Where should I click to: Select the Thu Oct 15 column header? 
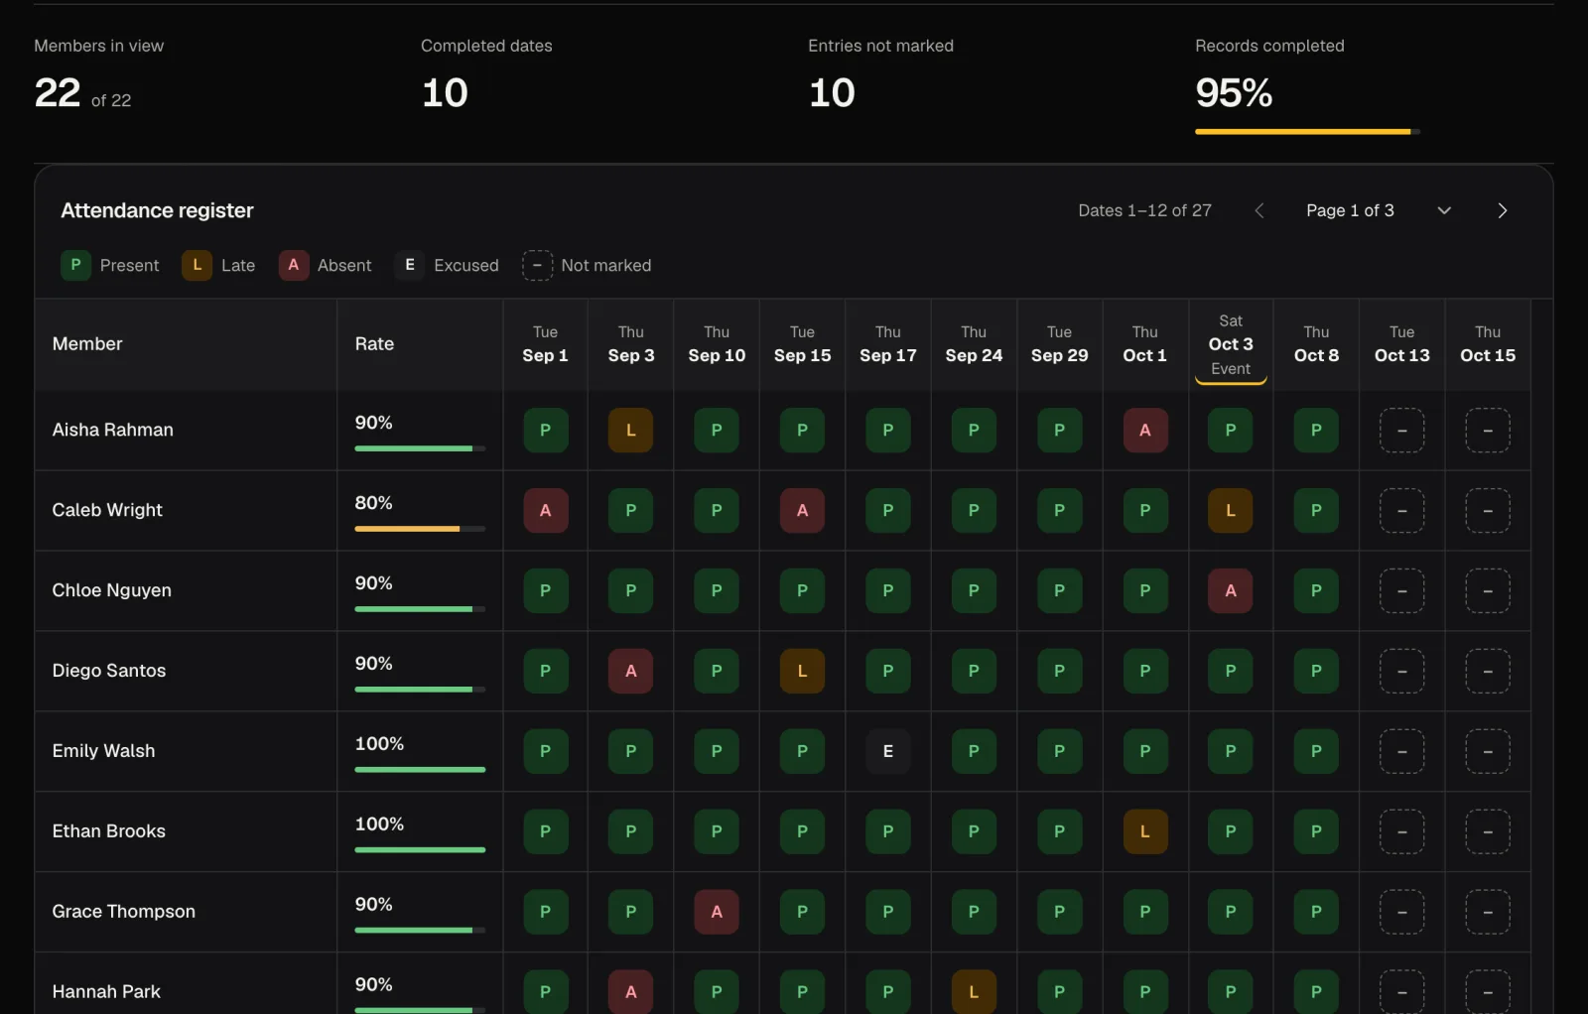point(1487,344)
